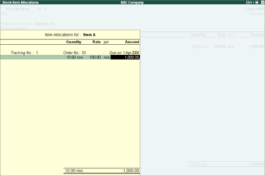Click the 'Item Allocations for :' label
The width and height of the screenshot is (265, 176).
click(63, 35)
